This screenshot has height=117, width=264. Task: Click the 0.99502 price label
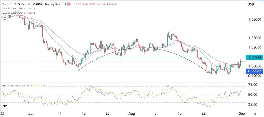255,71
